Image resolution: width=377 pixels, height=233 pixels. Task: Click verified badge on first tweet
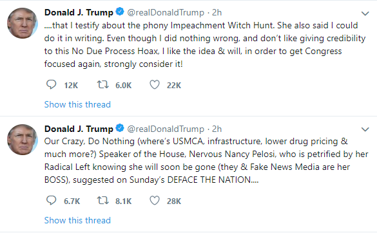[x=120, y=12]
